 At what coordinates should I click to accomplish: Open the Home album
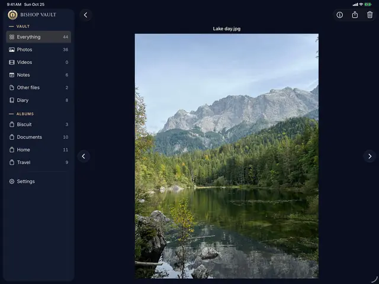coord(38,150)
